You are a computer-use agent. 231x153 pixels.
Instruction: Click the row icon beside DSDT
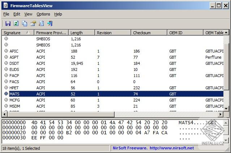pyautogui.click(x=6, y=63)
